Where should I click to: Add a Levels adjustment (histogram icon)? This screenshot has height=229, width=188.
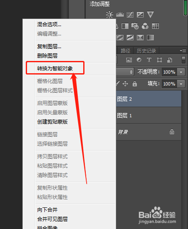(x=120, y=14)
